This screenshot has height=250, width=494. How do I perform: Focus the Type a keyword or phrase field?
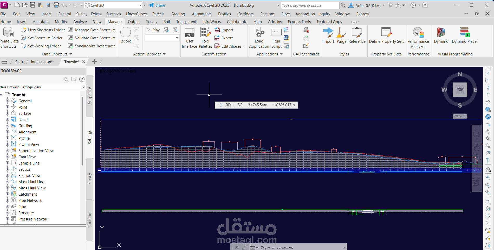310,5
